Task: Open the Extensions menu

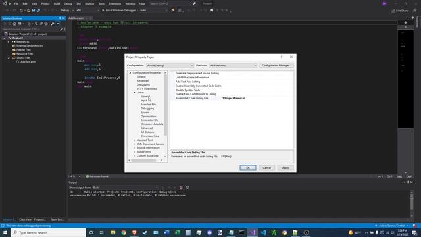Action: (x=115, y=4)
